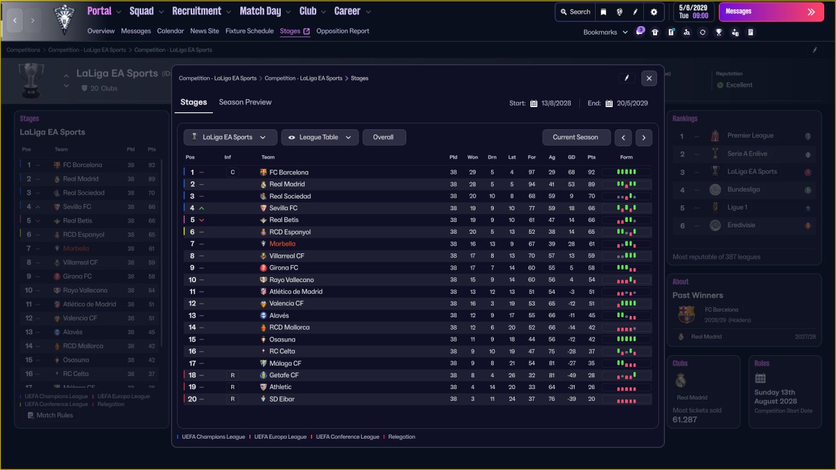The width and height of the screenshot is (836, 470).
Task: Click the club crest logo in the header
Action: coord(64,20)
